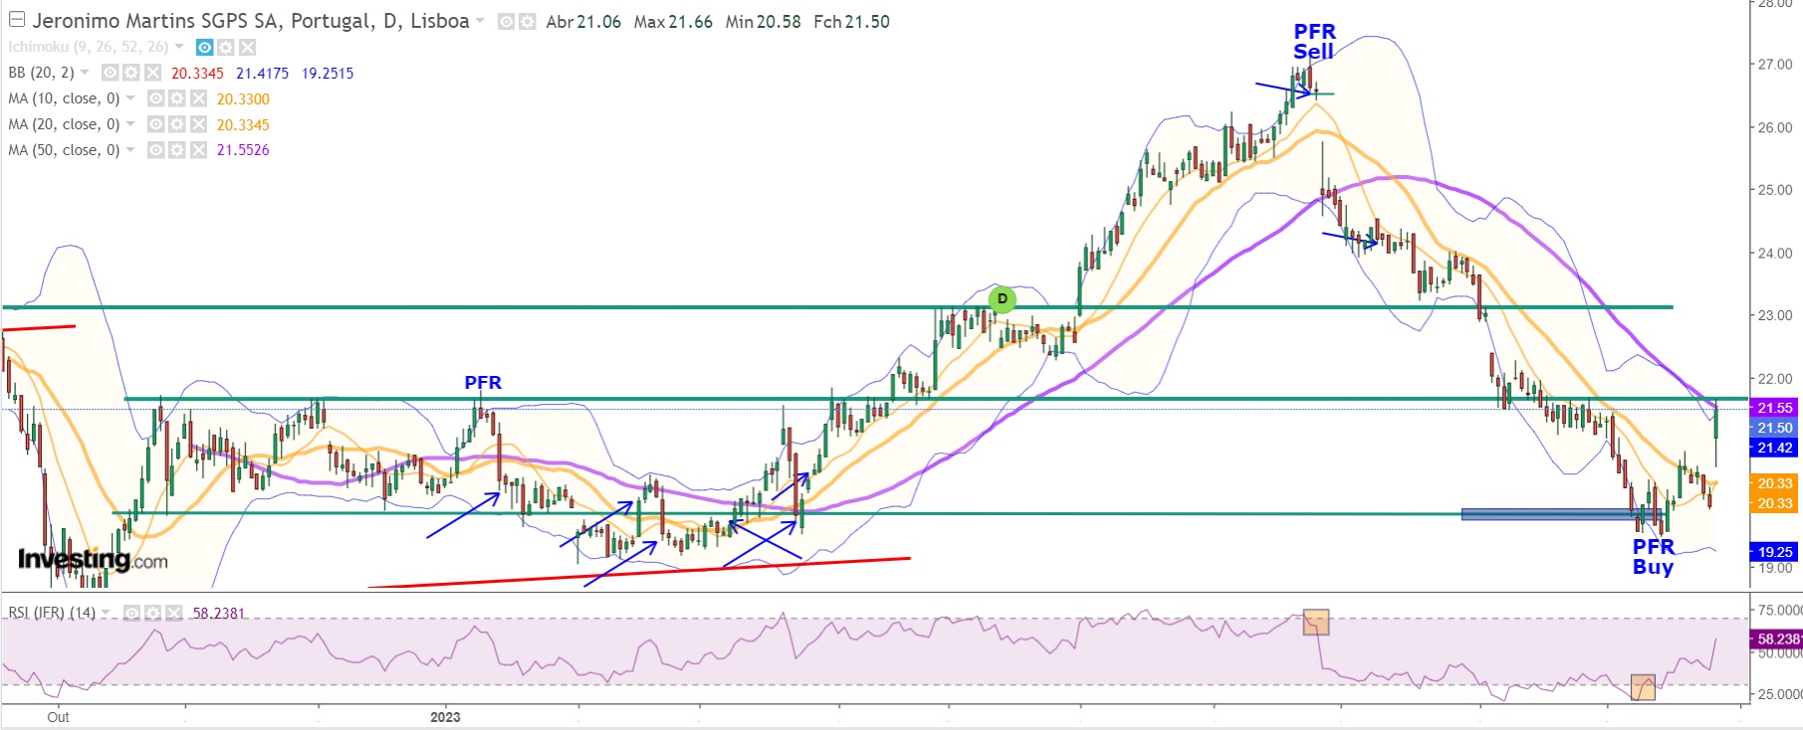The image size is (1803, 730).
Task: Open Ichimoku indicator settings gear
Action: pos(226,47)
